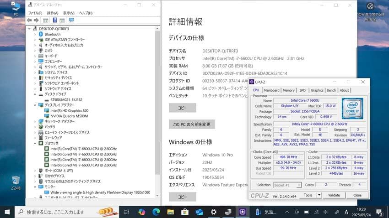Screen dimensions: 389x218
Task: Click the taskbar search box
Action: pyautogui.click(x=66, y=212)
